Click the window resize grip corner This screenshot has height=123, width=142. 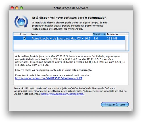[x=132, y=109]
